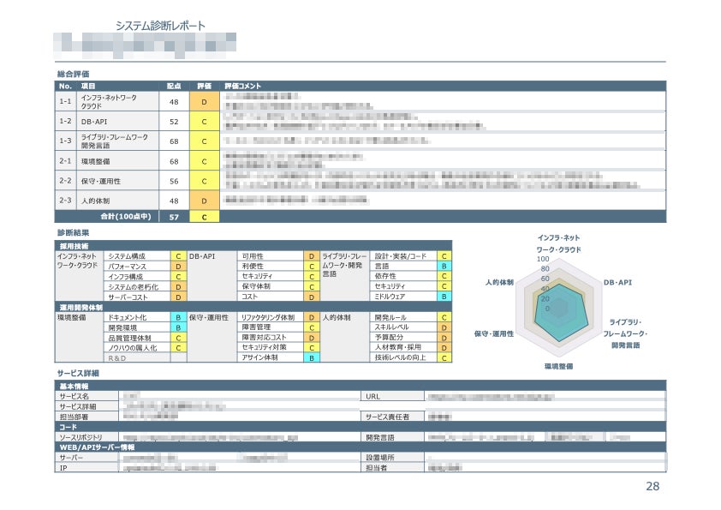Select the 環境整備 item in row 2-1

pyautogui.click(x=95, y=161)
